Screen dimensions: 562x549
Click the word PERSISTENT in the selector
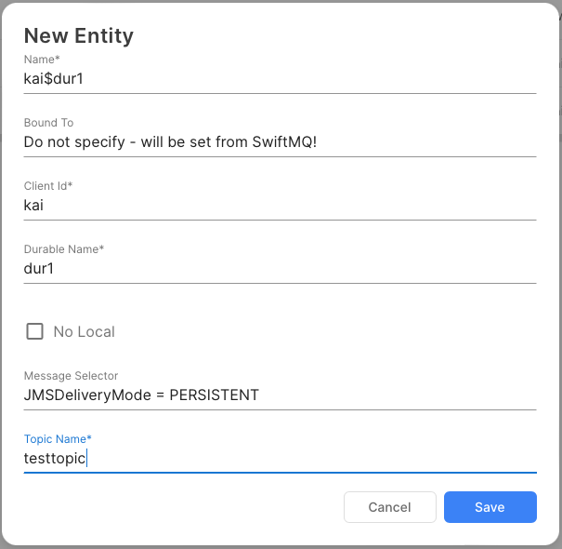click(214, 395)
